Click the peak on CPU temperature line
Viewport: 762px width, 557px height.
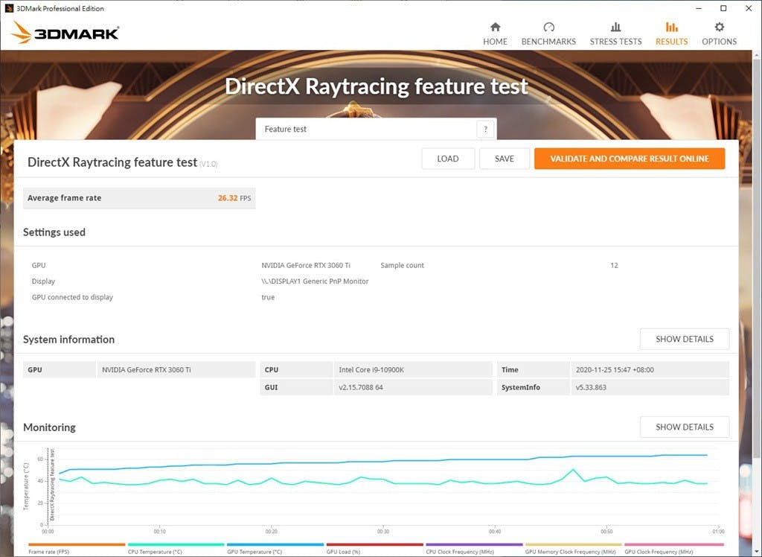tap(572, 470)
